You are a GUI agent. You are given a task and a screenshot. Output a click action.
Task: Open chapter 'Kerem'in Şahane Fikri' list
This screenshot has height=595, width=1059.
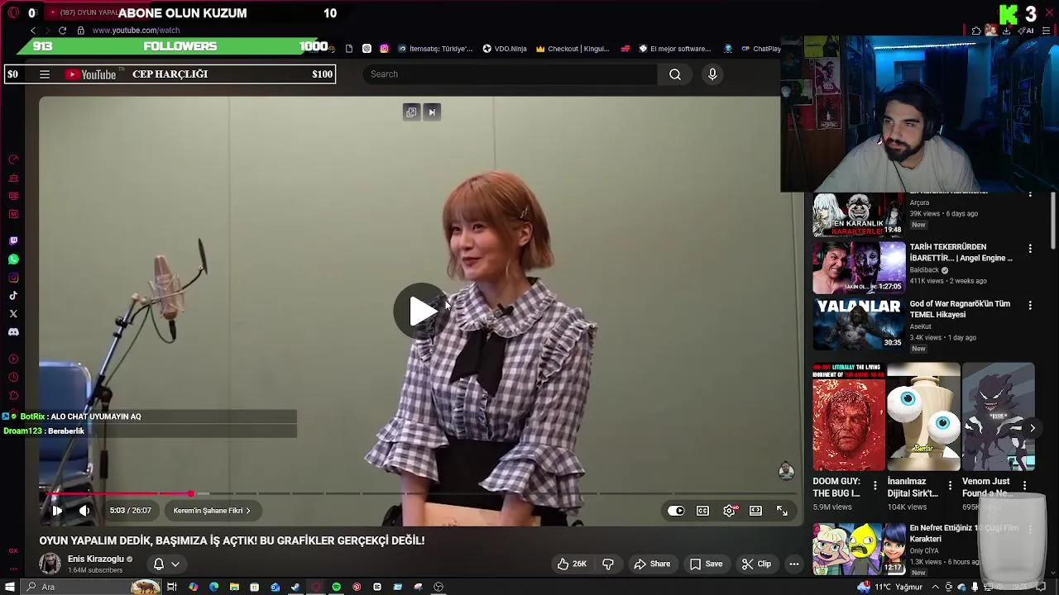[x=212, y=511]
